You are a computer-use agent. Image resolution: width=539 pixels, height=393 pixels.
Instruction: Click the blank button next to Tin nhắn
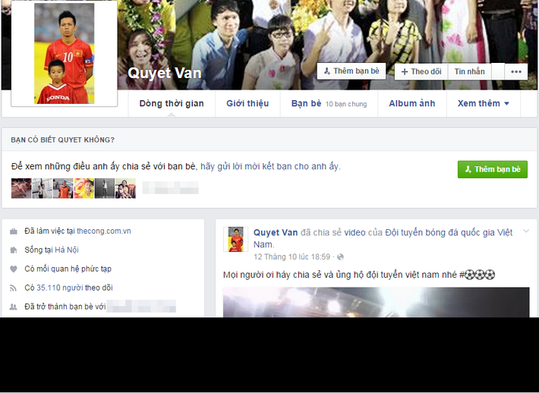pyautogui.click(x=498, y=72)
